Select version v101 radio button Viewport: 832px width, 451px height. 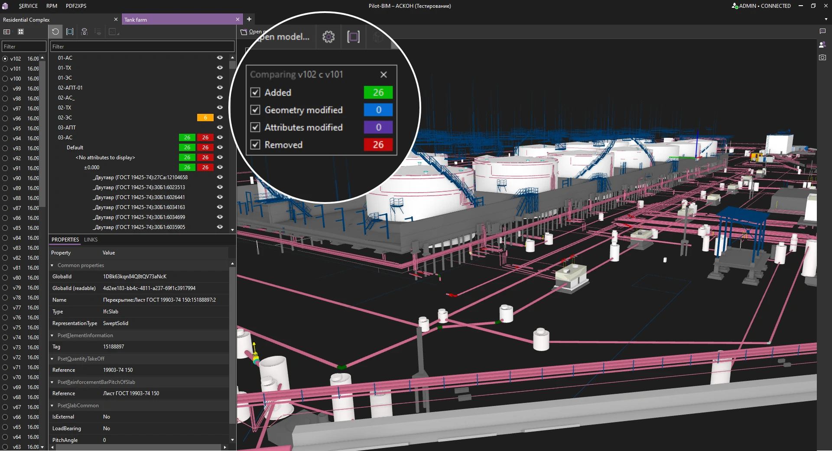[5, 68]
